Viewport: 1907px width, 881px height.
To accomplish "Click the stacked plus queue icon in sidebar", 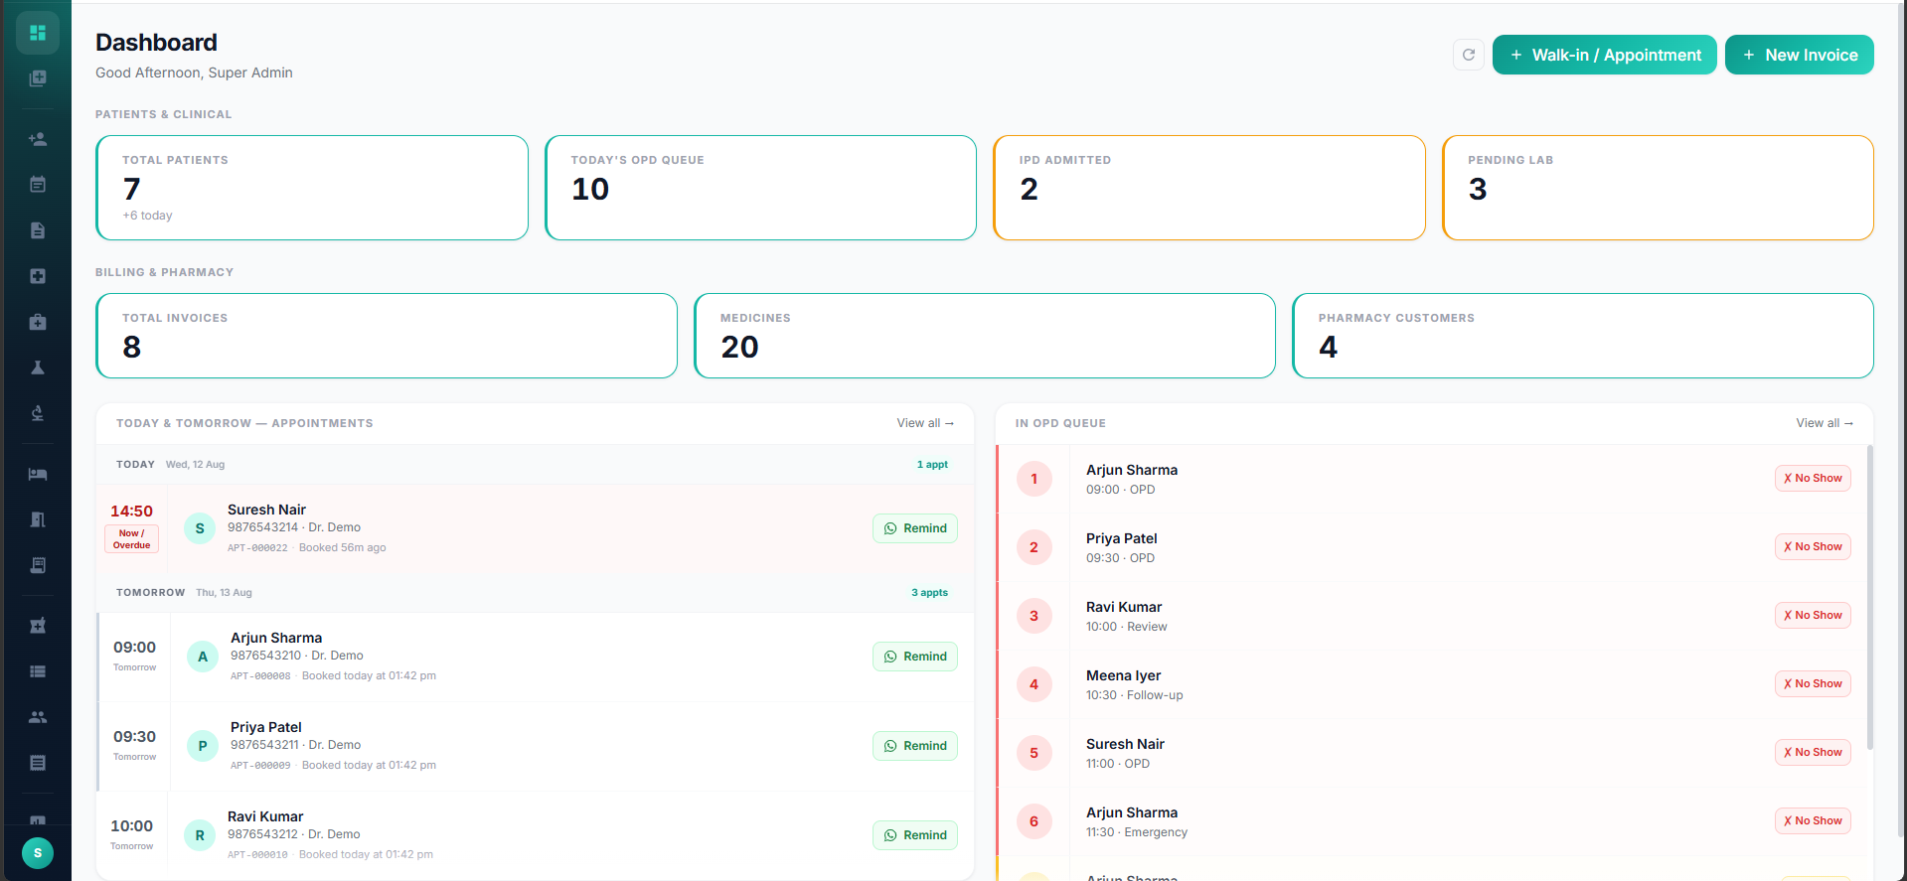I will click(38, 78).
